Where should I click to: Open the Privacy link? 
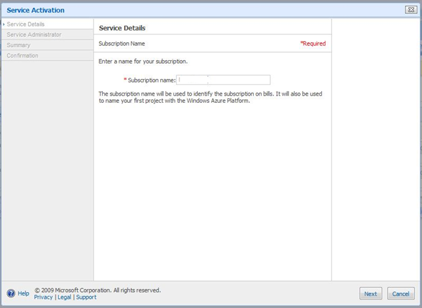pos(43,297)
